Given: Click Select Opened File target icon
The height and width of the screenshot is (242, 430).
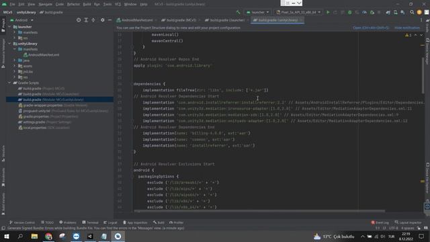Looking at the screenshot, I should pyautogui.click(x=79, y=20).
